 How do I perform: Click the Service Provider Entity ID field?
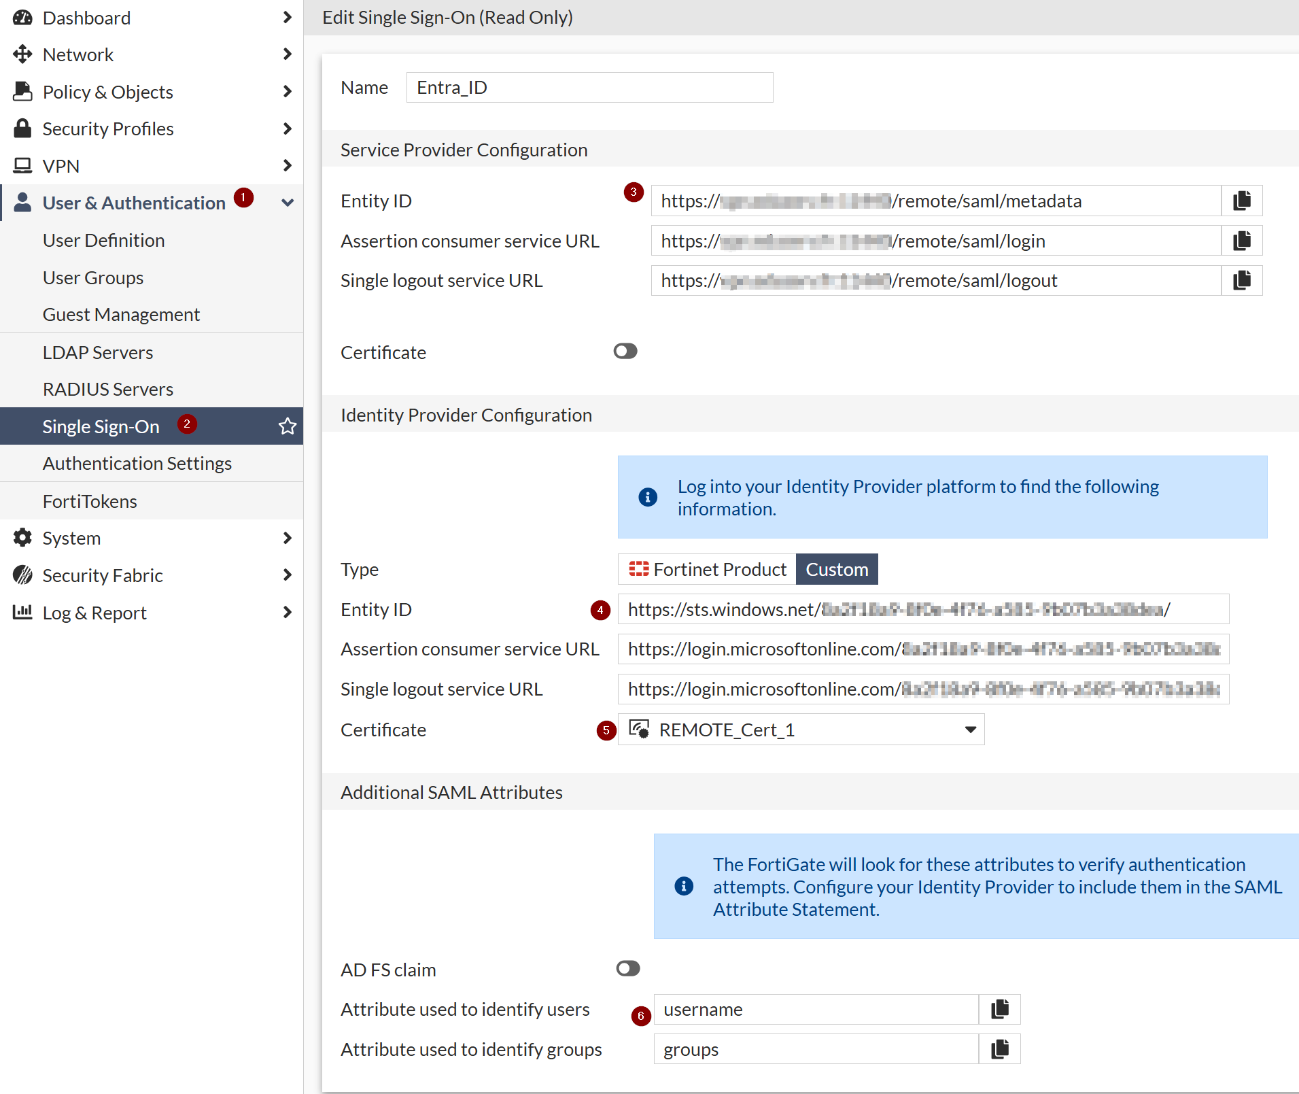tap(936, 201)
